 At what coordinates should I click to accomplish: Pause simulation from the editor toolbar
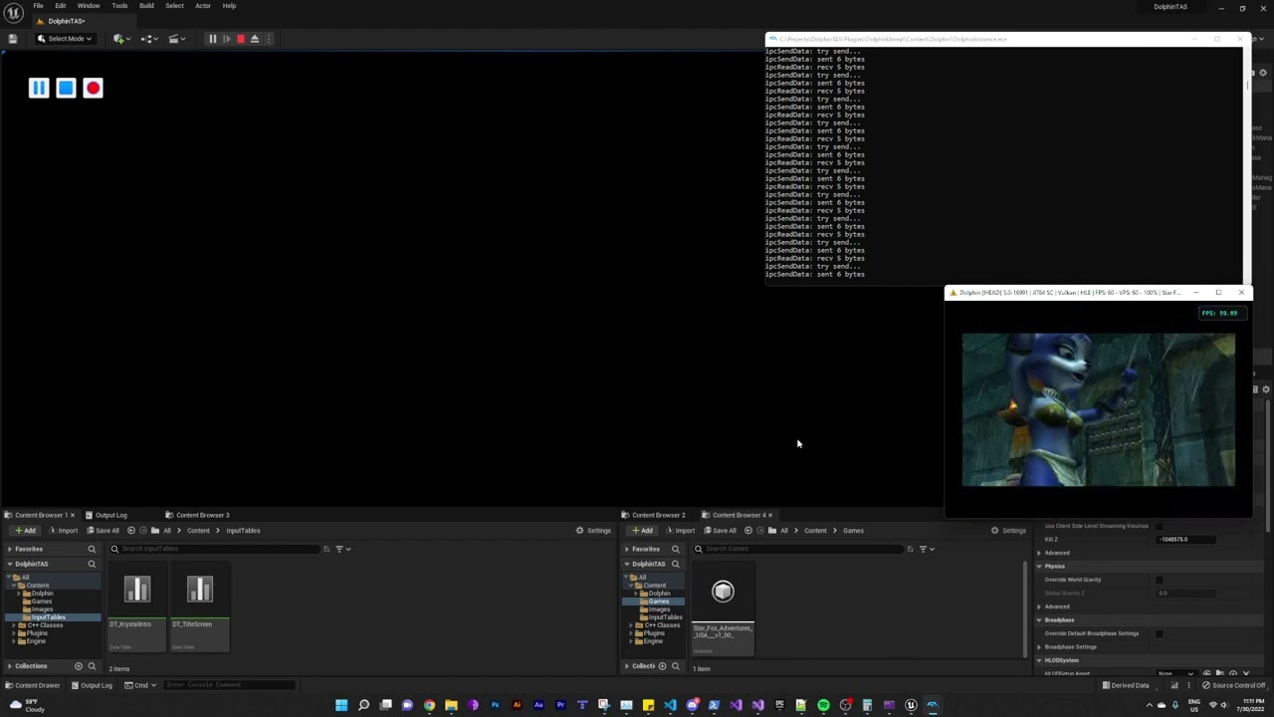[212, 39]
